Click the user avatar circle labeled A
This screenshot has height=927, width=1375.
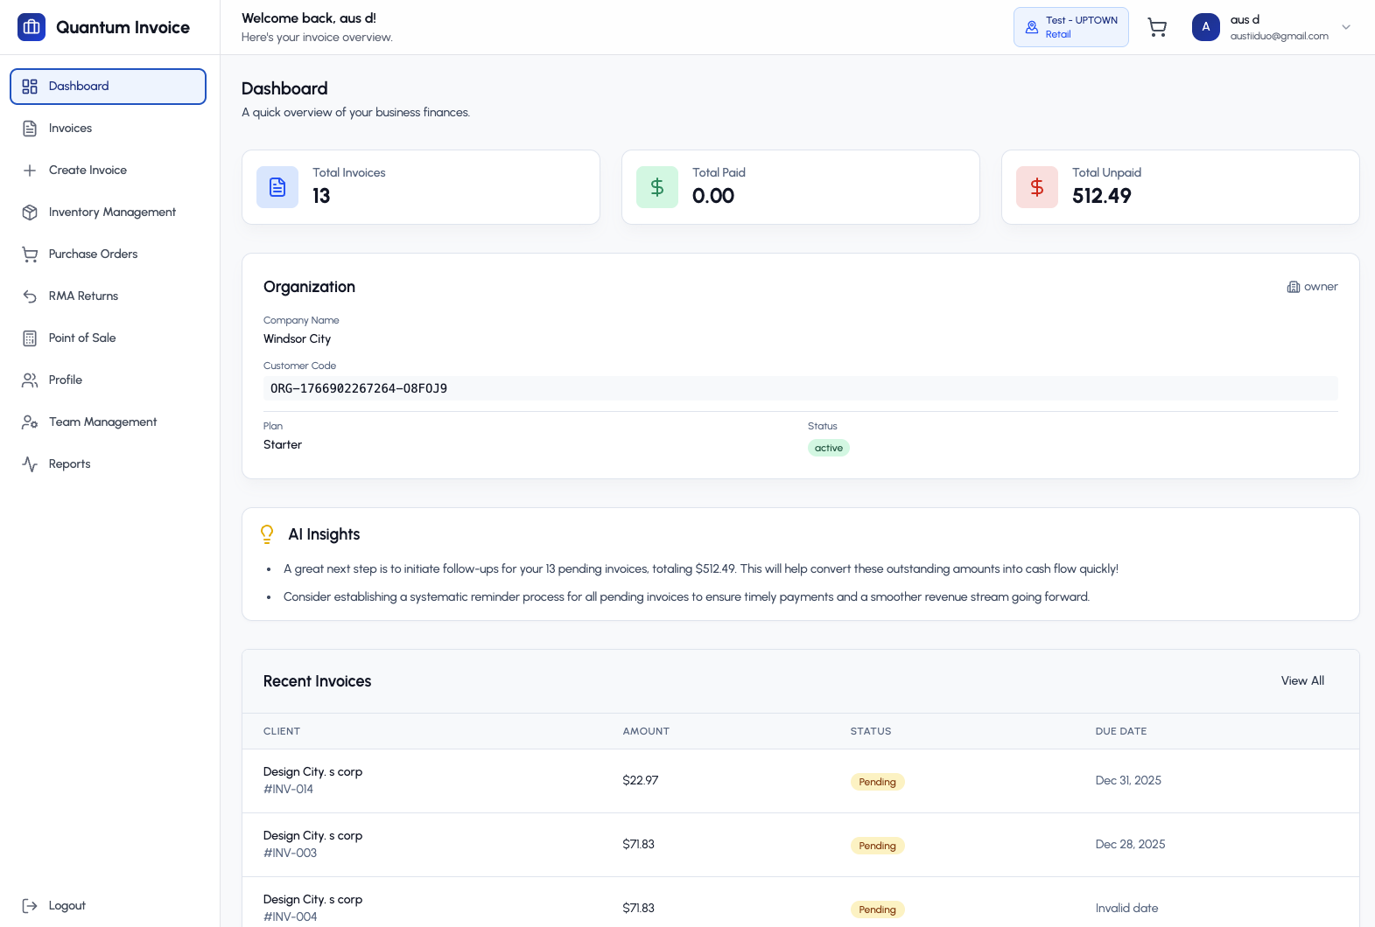point(1205,27)
